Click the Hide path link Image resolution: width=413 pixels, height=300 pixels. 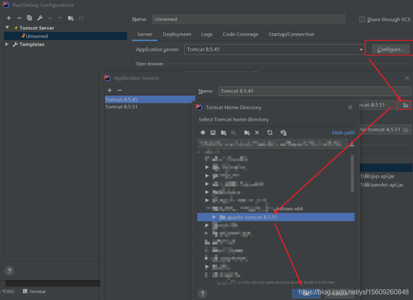(x=343, y=133)
